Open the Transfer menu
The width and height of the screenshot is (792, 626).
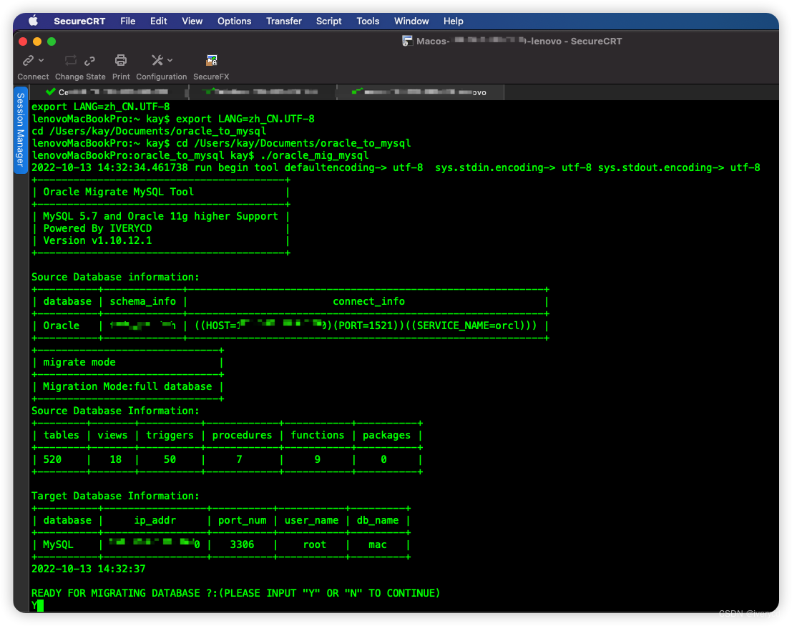(284, 21)
